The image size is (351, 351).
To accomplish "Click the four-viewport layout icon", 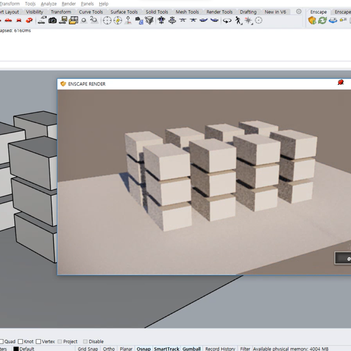I will coord(74,20).
